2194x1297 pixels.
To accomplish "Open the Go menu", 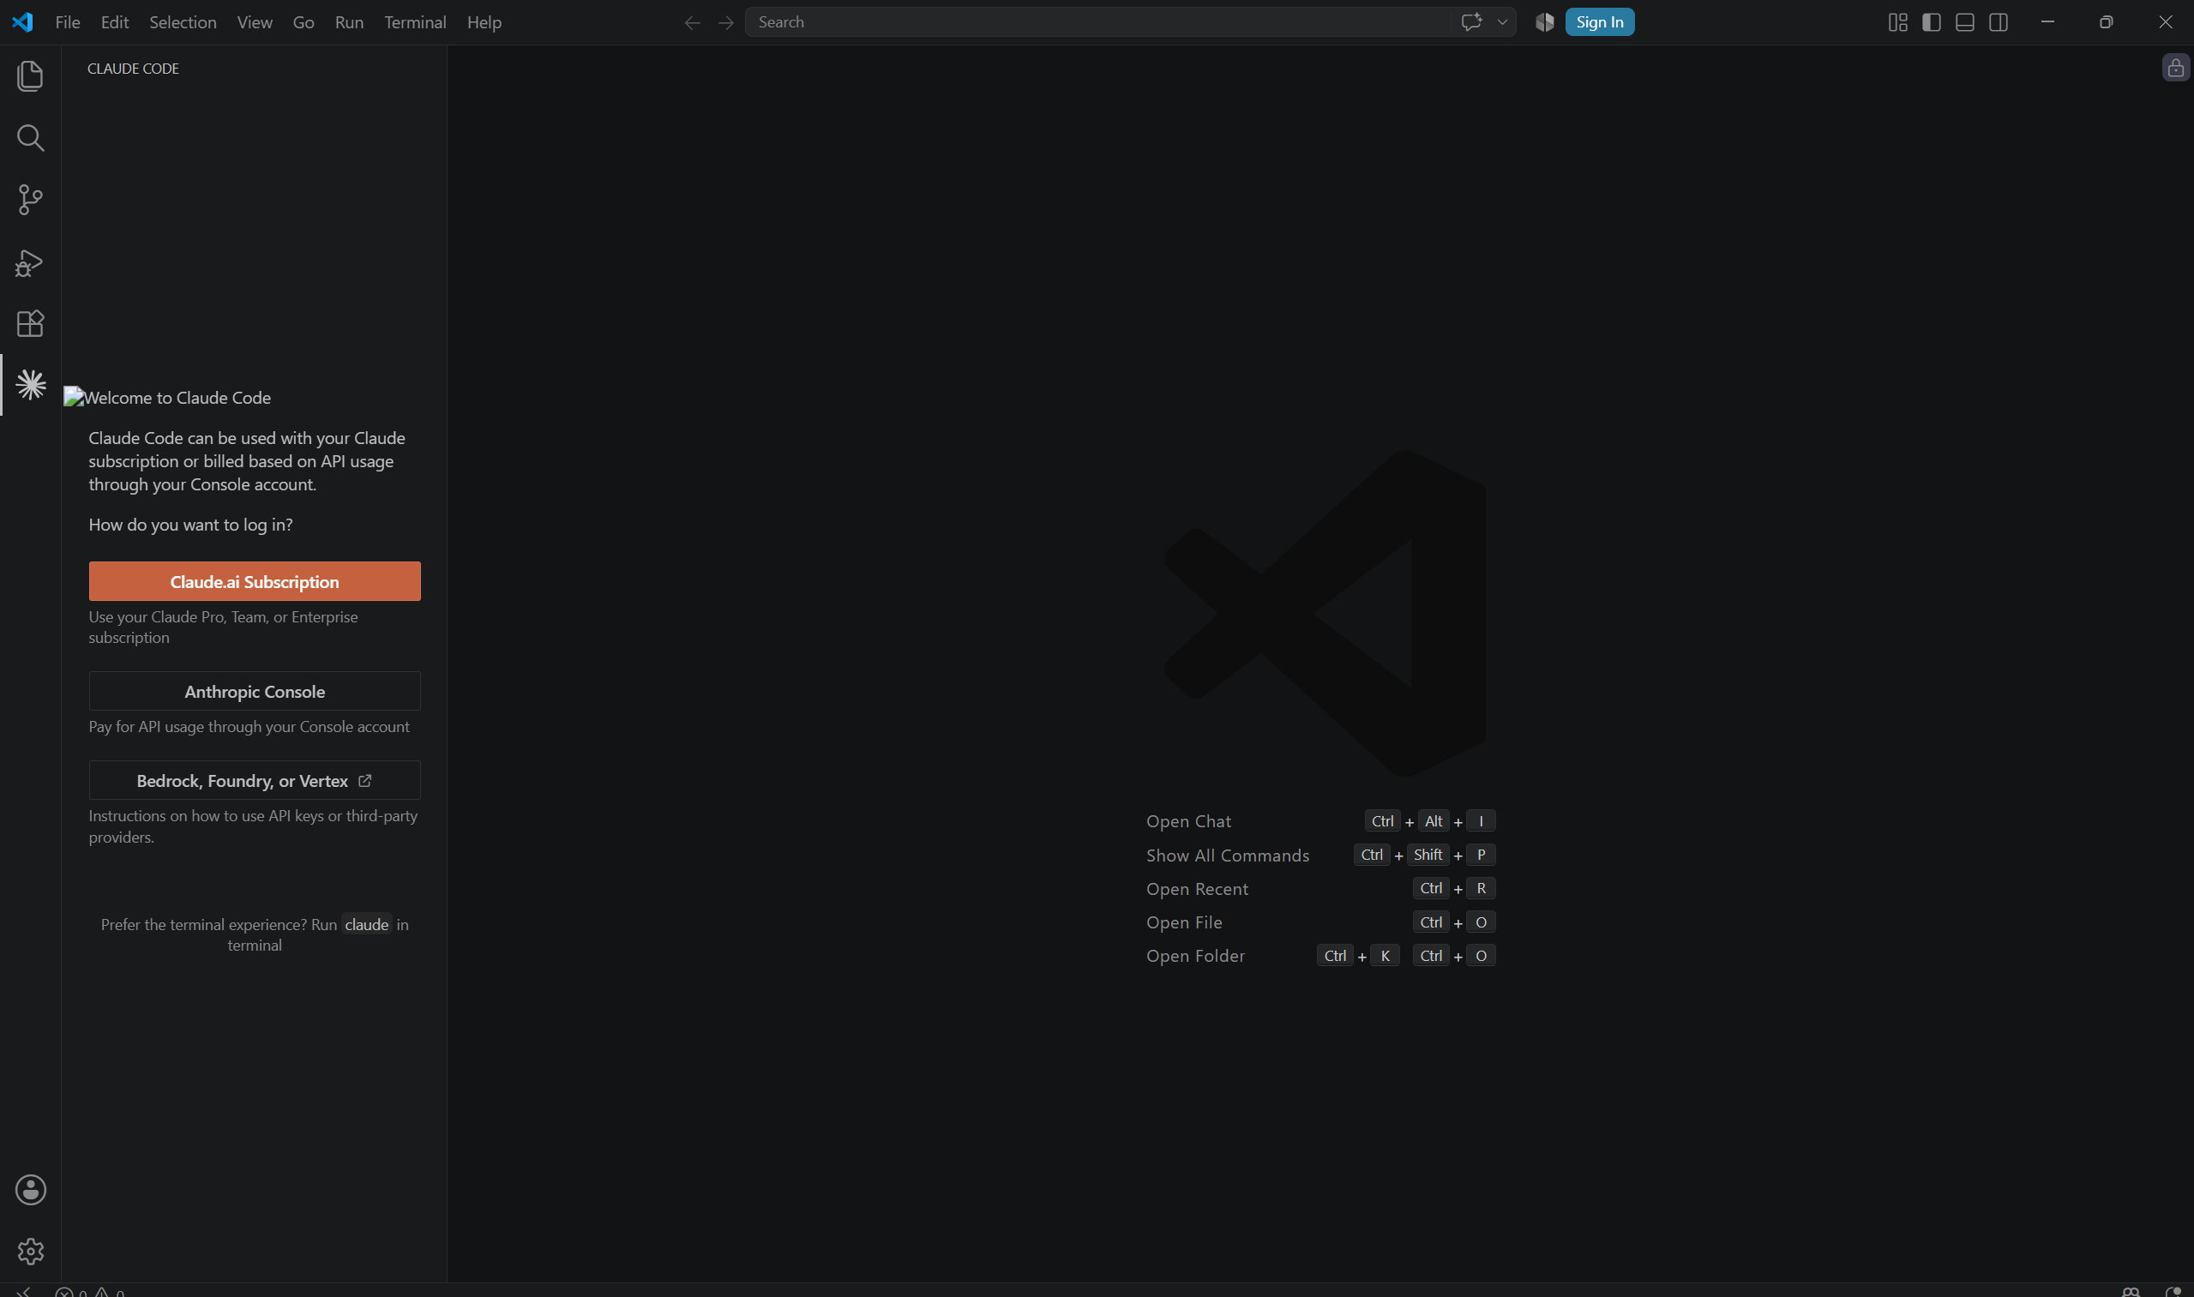I will coord(304,21).
